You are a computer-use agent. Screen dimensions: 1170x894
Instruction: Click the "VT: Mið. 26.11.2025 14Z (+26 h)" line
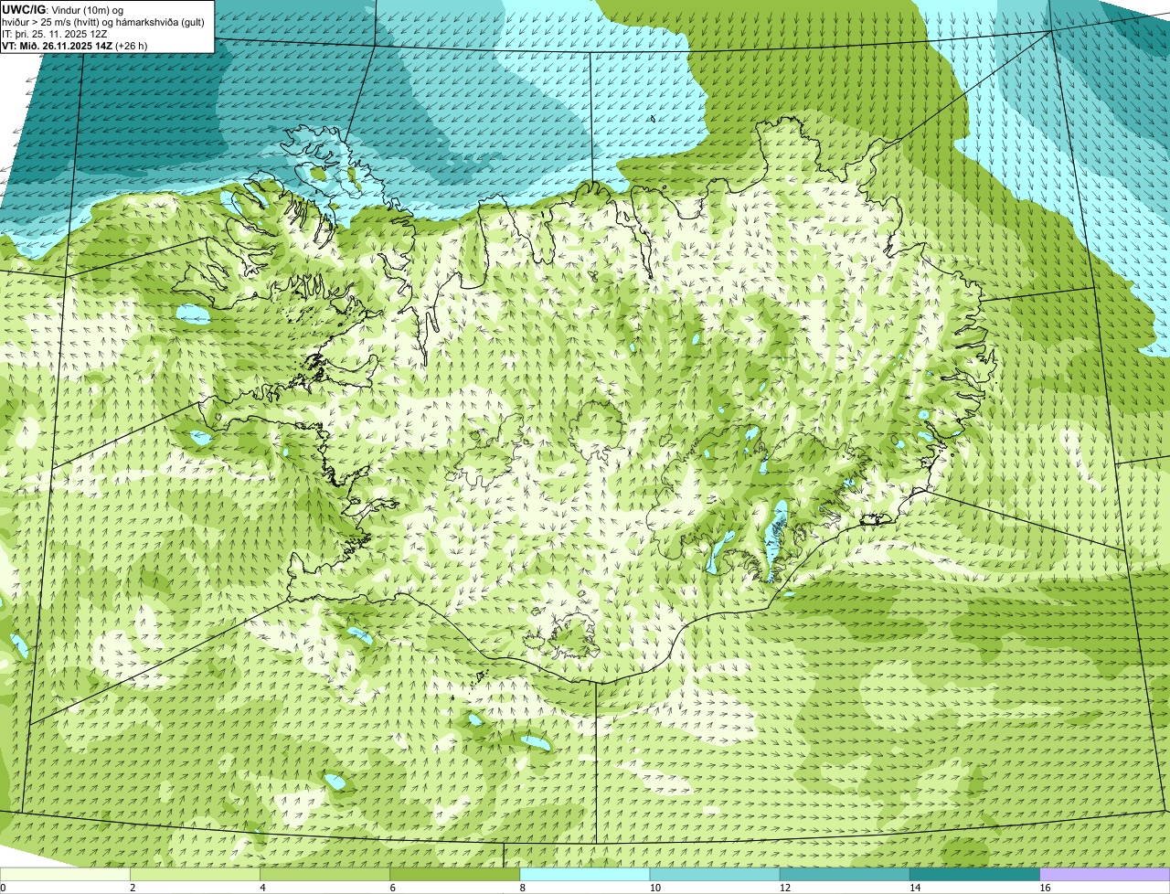[75, 46]
